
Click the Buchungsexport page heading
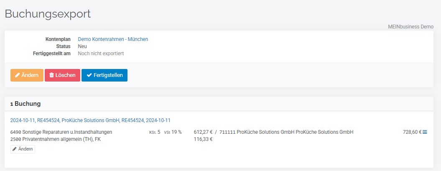[x=48, y=14]
